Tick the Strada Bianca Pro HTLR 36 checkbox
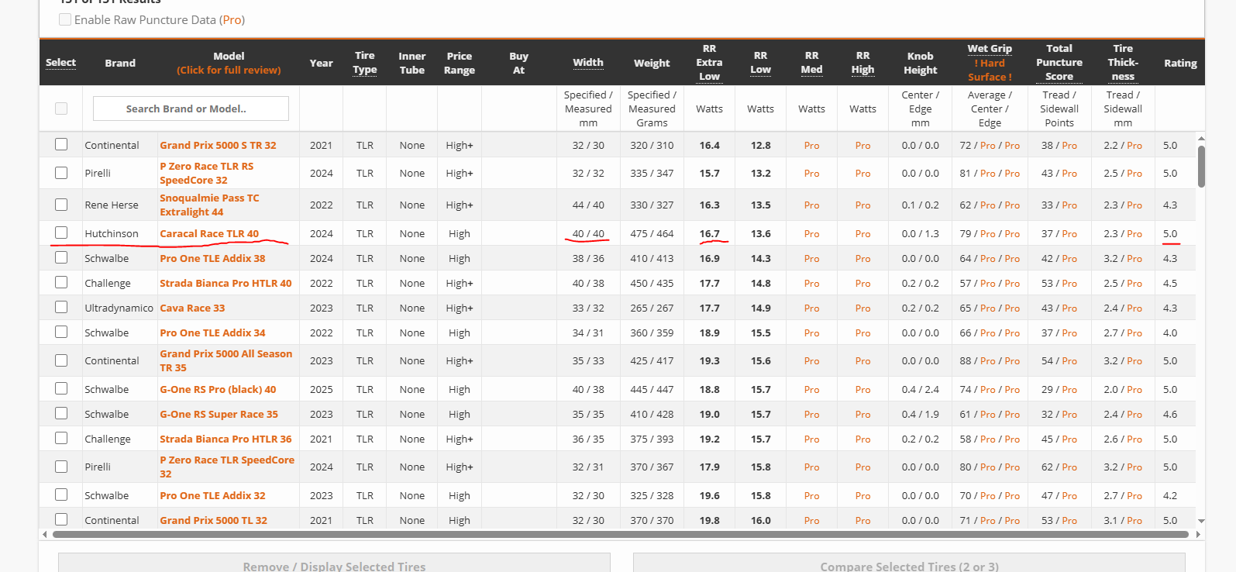1236x572 pixels. [61, 438]
